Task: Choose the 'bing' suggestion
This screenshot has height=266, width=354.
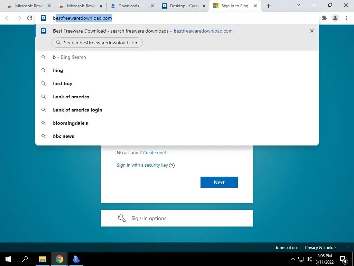Action: (x=177, y=70)
